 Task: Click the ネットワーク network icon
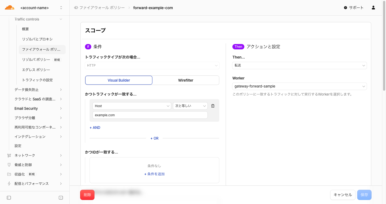(9, 155)
